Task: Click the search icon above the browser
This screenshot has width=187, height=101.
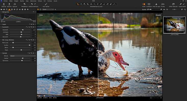Action: (185, 9)
